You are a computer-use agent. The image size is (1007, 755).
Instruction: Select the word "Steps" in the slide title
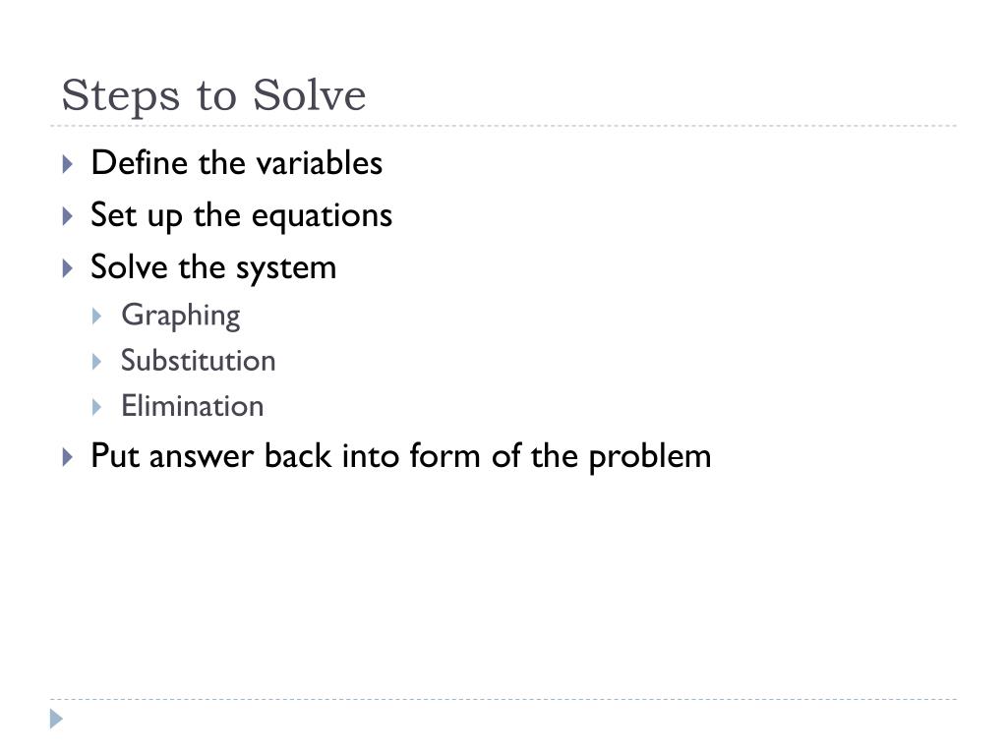tap(121, 95)
